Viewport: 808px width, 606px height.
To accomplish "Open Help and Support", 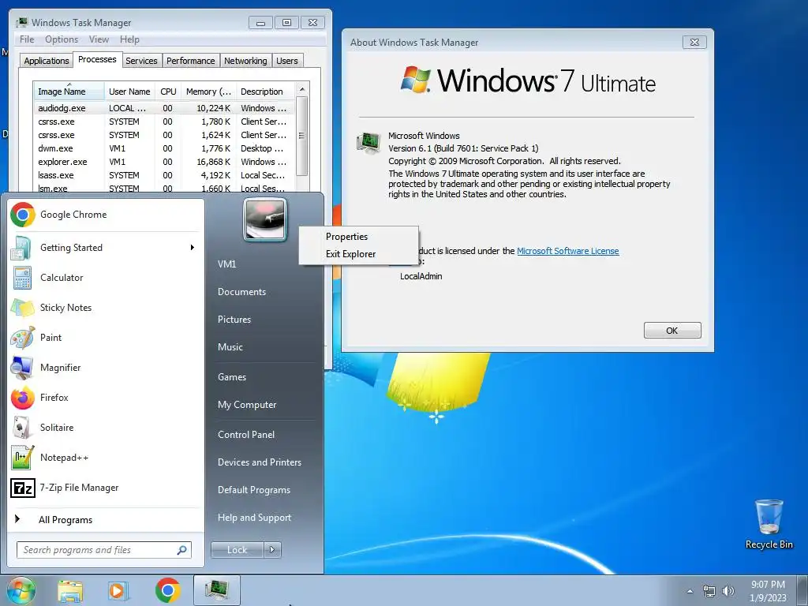I will pos(254,518).
